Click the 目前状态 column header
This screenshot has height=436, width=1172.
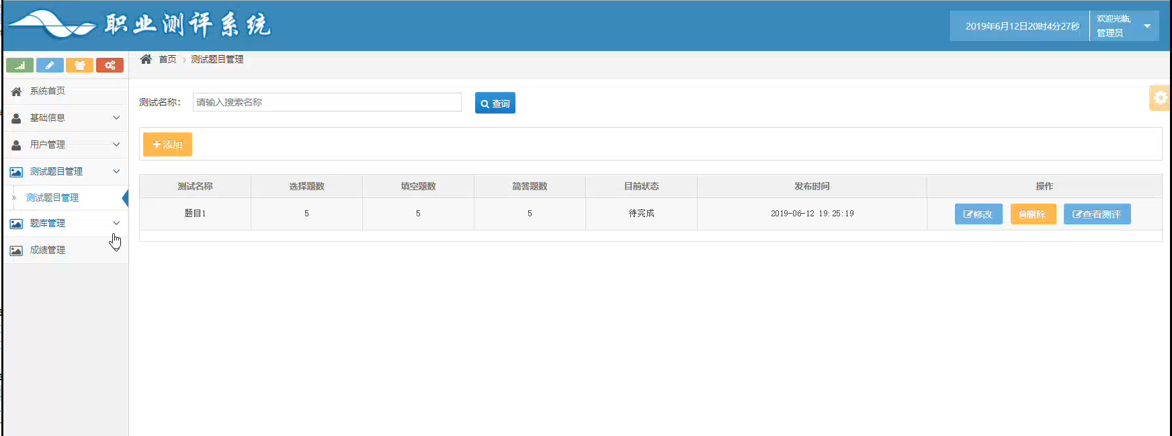coord(642,186)
